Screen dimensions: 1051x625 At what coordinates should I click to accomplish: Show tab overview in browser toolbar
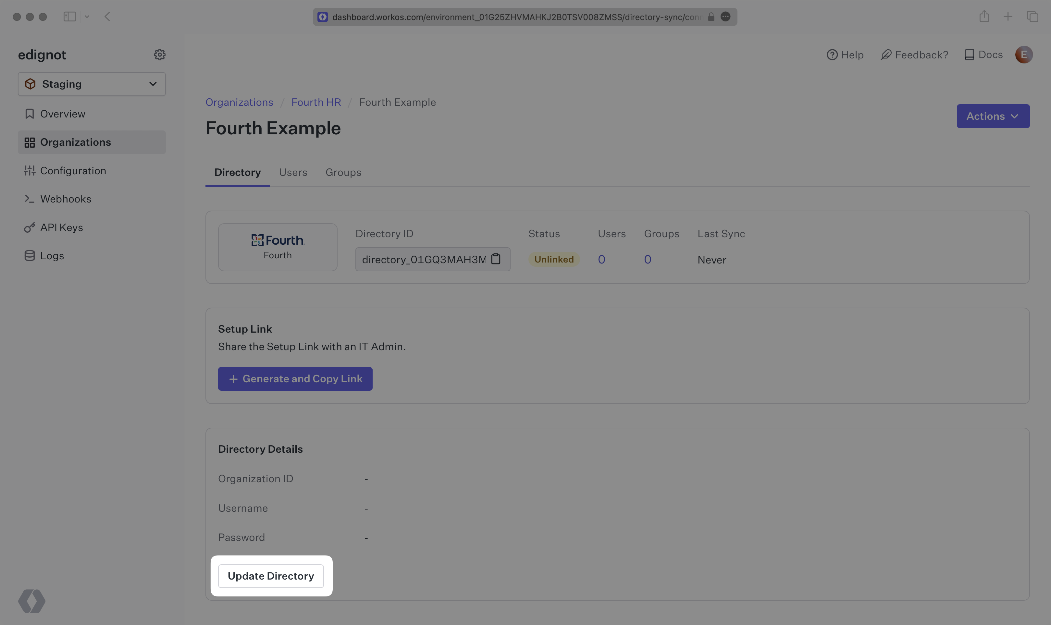(1032, 17)
